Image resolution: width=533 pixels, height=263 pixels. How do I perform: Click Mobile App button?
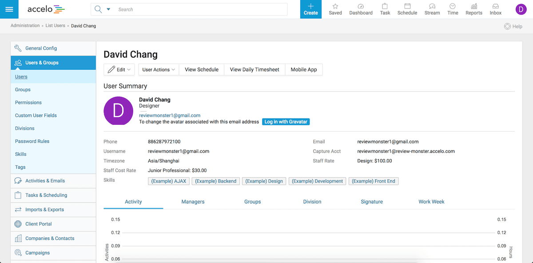click(304, 70)
